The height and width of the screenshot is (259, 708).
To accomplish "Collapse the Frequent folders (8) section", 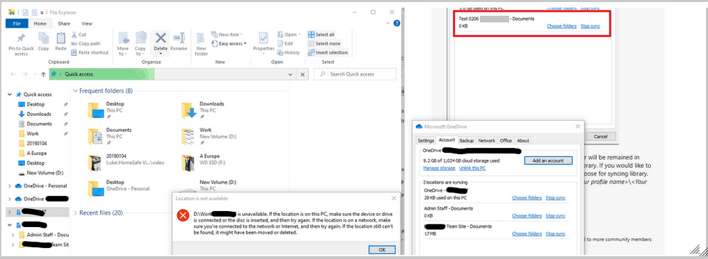I will (x=75, y=91).
